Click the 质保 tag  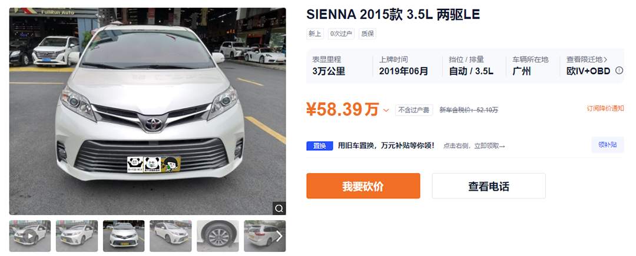367,34
